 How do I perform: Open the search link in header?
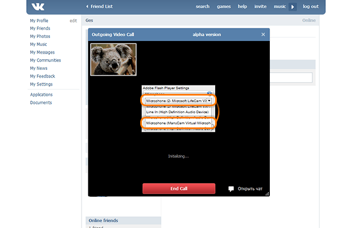point(203,7)
